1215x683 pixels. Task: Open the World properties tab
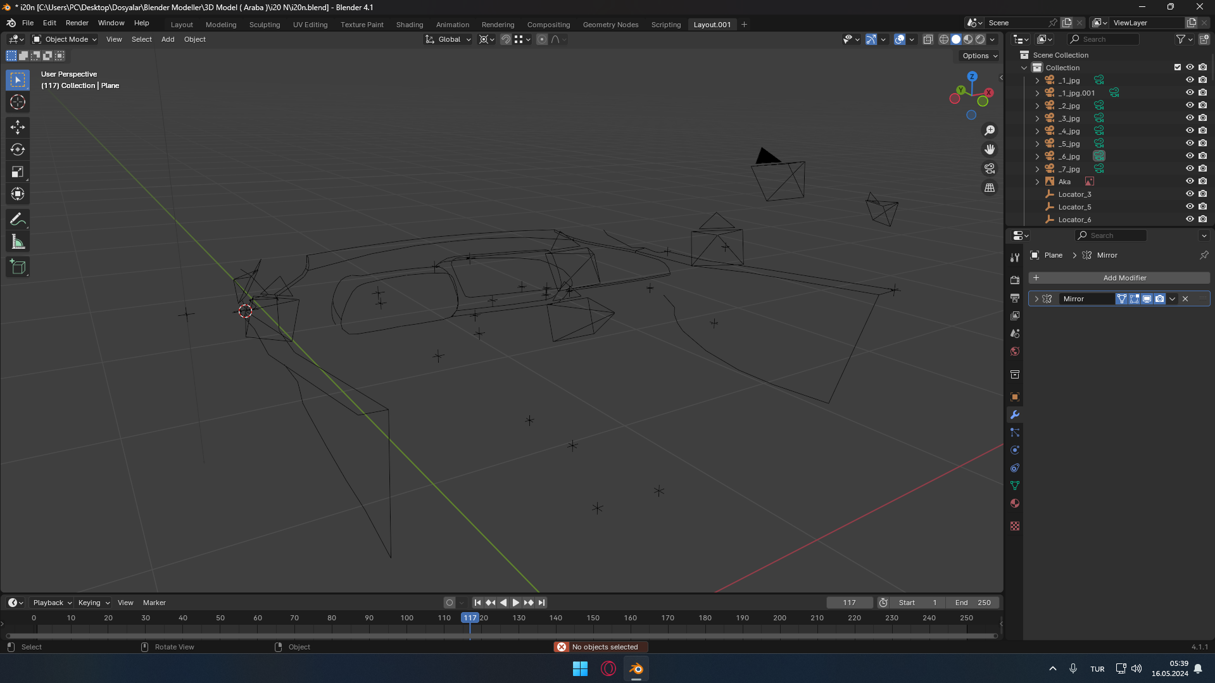(1015, 351)
